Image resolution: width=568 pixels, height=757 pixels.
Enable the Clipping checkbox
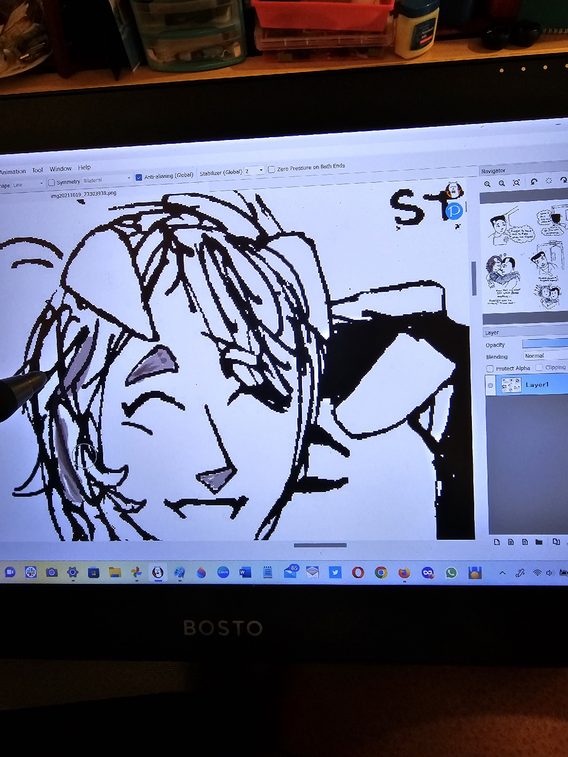coord(539,368)
